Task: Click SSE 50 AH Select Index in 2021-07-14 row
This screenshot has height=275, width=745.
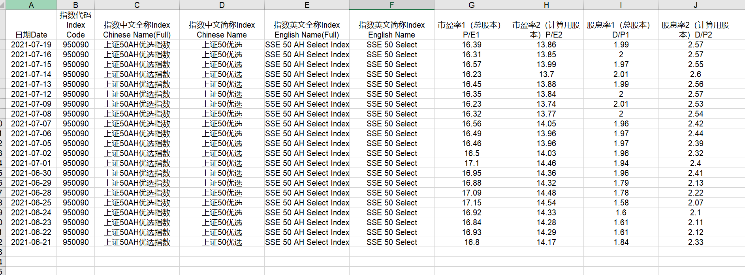Action: coord(307,74)
